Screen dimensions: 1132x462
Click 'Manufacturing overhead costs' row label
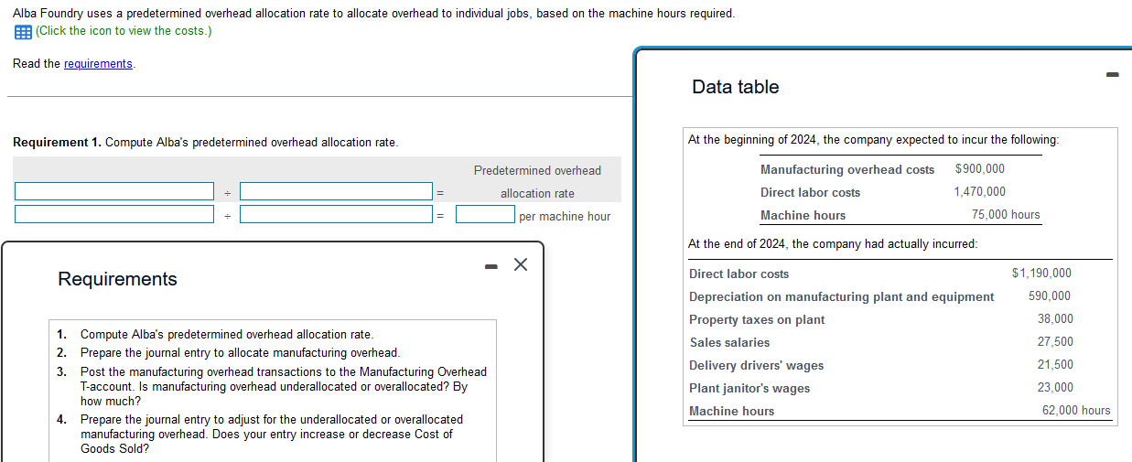pyautogui.click(x=847, y=170)
